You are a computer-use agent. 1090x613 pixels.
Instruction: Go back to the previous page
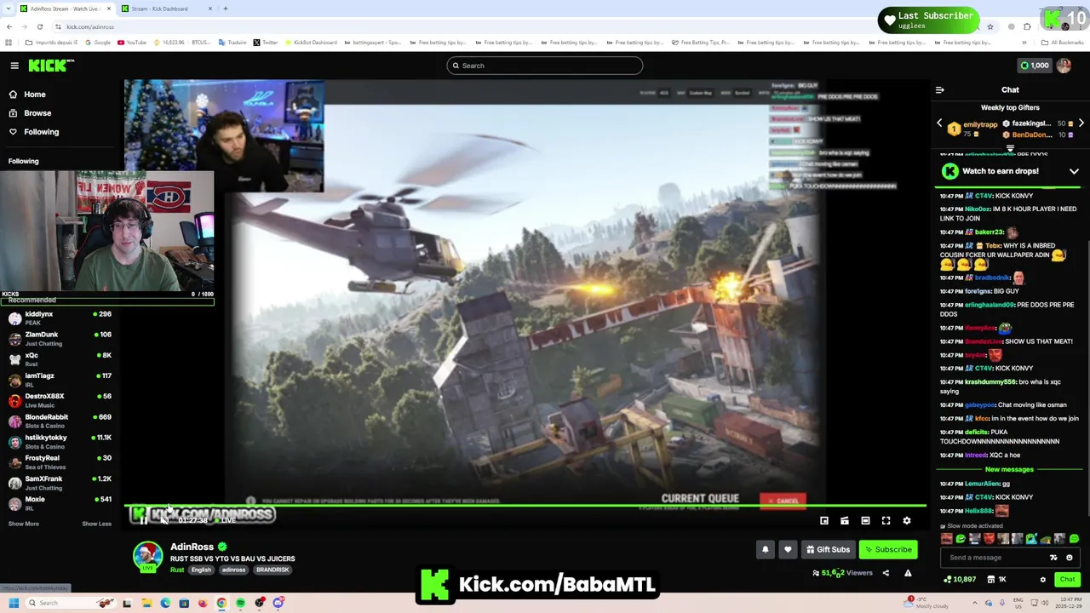pos(9,26)
